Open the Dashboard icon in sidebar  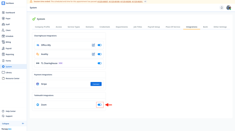(3, 13)
